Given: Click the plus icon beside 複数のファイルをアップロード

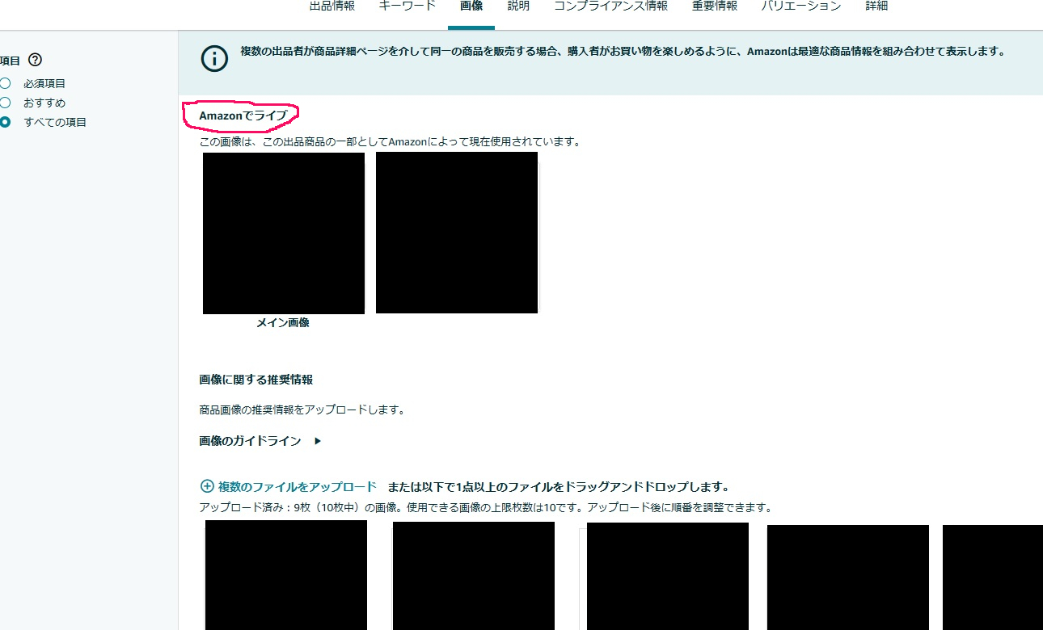Looking at the screenshot, I should click(x=207, y=486).
